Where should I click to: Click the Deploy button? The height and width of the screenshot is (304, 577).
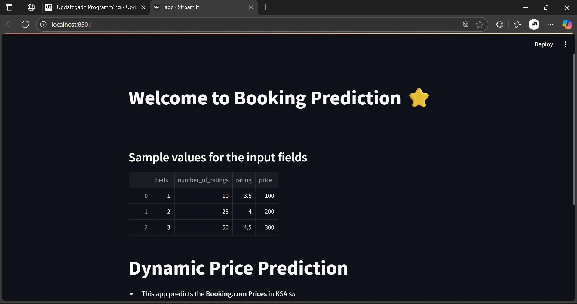click(x=543, y=44)
